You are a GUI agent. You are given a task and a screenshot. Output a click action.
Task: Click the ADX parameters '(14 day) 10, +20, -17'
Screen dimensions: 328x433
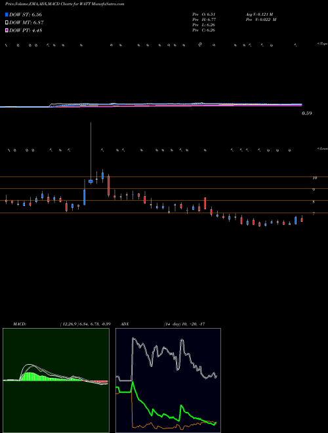(184, 324)
